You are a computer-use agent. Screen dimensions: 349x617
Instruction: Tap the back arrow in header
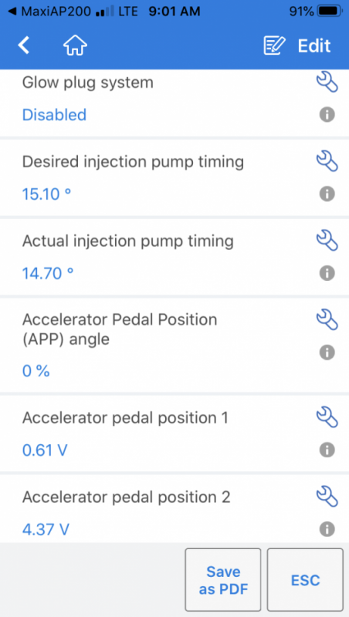click(24, 46)
